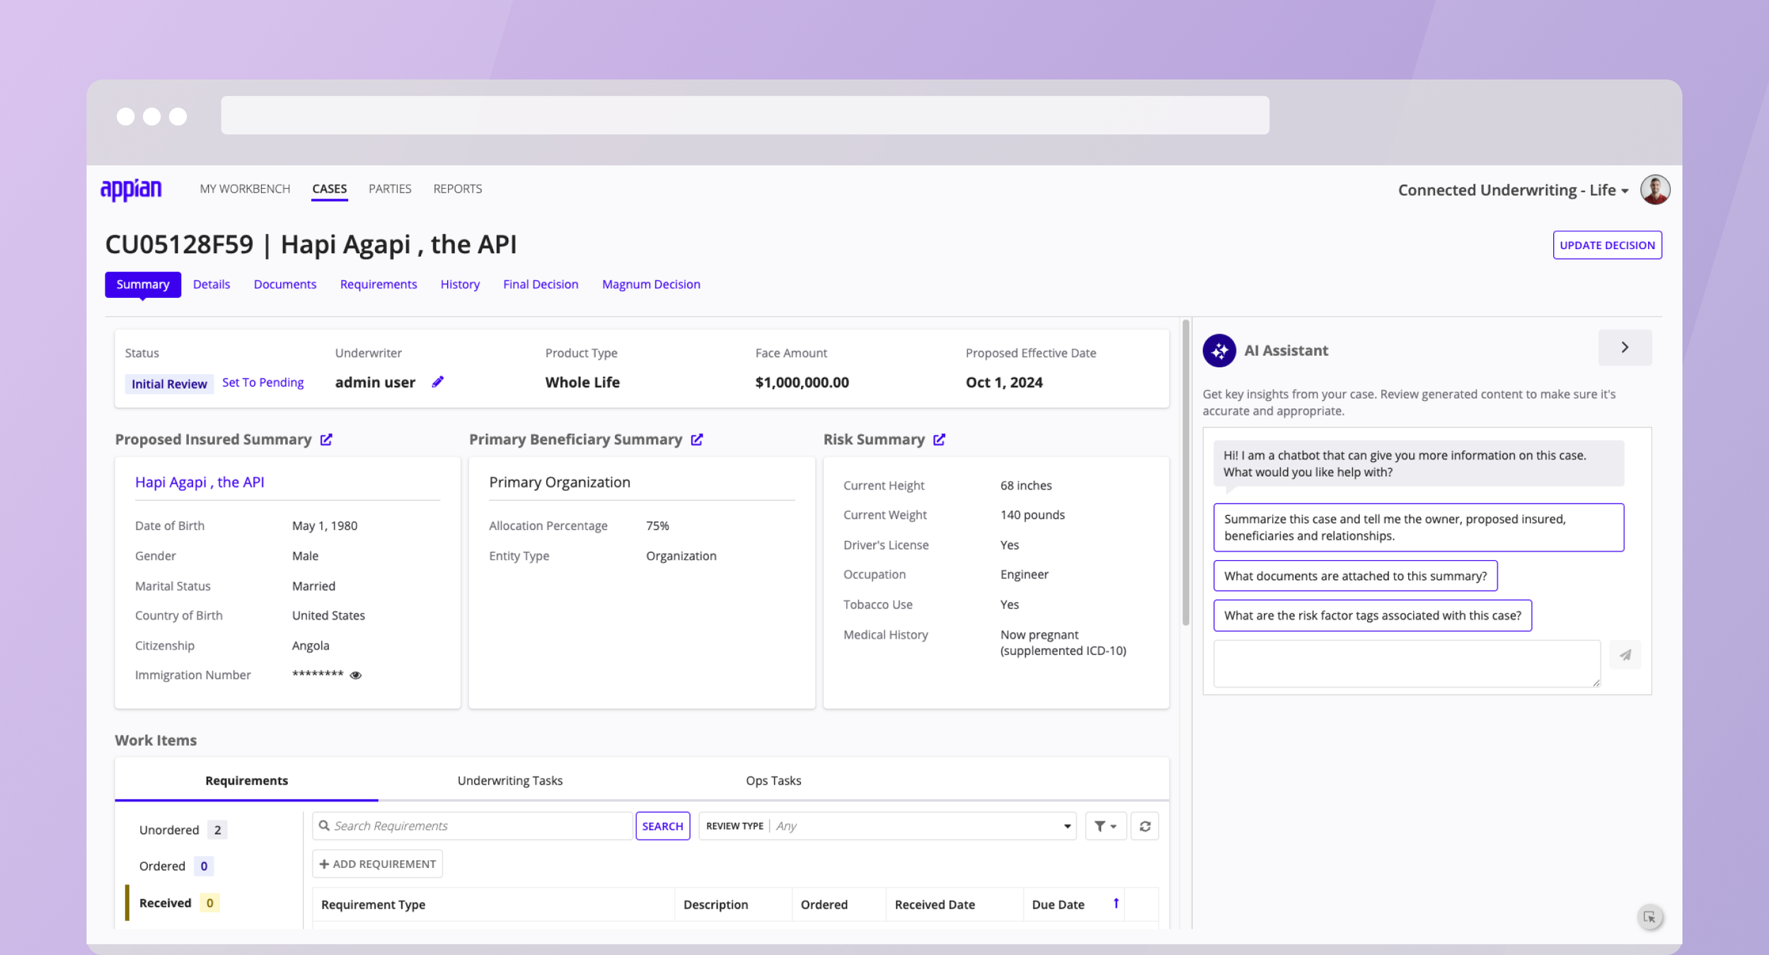This screenshot has height=955, width=1769.
Task: Click the Set To Pending link
Action: 263,383
